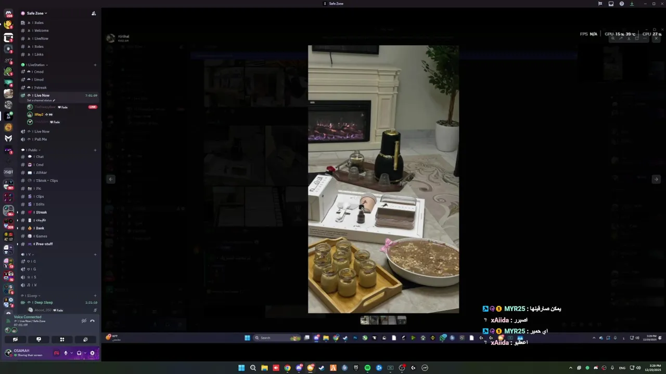Go to next image with right arrow
Screen dimensions: 666x374
pos(656,179)
